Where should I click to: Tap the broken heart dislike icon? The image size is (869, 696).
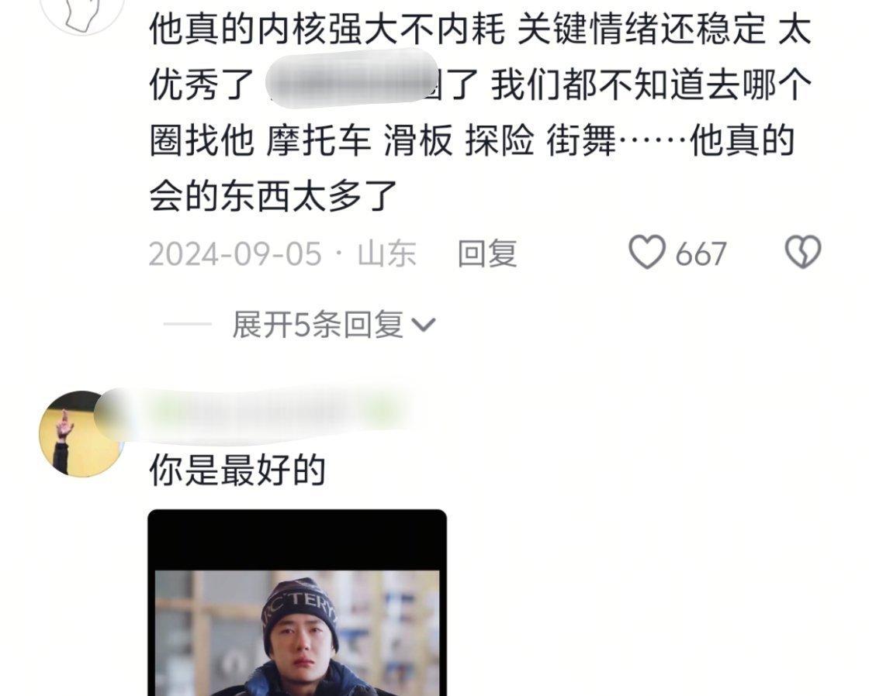802,253
